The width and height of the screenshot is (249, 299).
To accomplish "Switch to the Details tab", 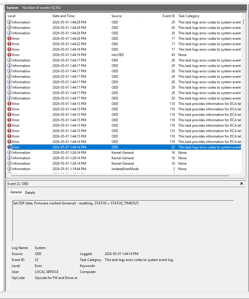I will pos(30,193).
